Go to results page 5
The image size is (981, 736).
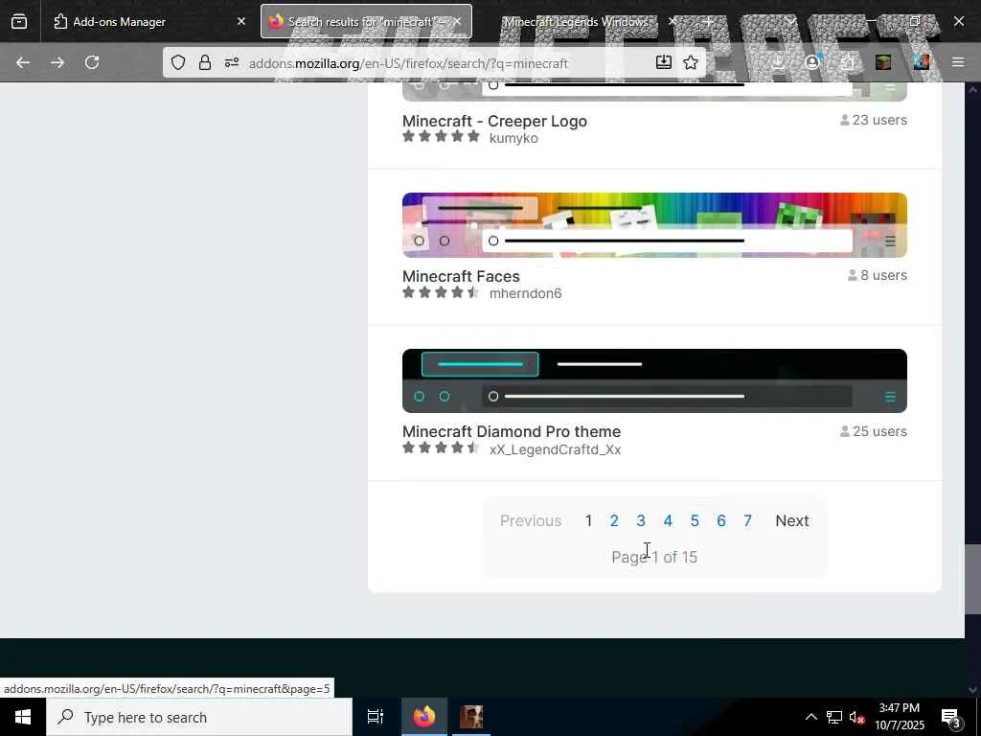pyautogui.click(x=695, y=520)
